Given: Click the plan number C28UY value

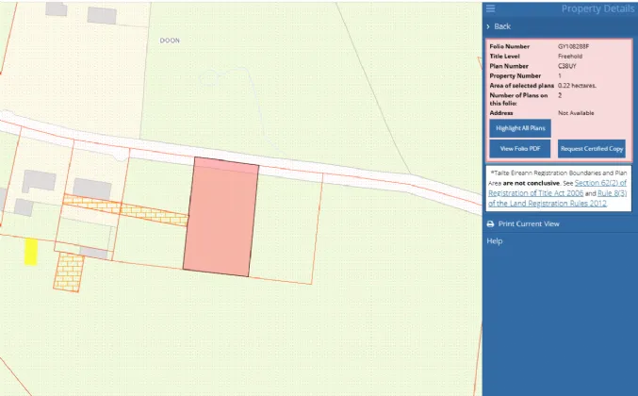Looking at the screenshot, I should pos(567,65).
